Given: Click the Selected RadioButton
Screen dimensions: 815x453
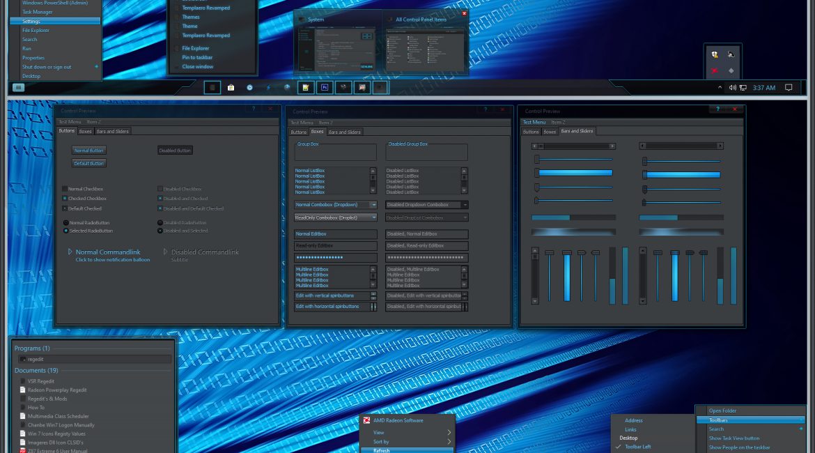Looking at the screenshot, I should (65, 231).
